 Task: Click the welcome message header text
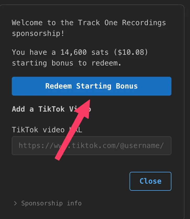(88, 23)
